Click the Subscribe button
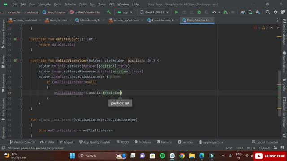Image resolution: width=287 pixels, height=161 pixels. tap(270, 156)
